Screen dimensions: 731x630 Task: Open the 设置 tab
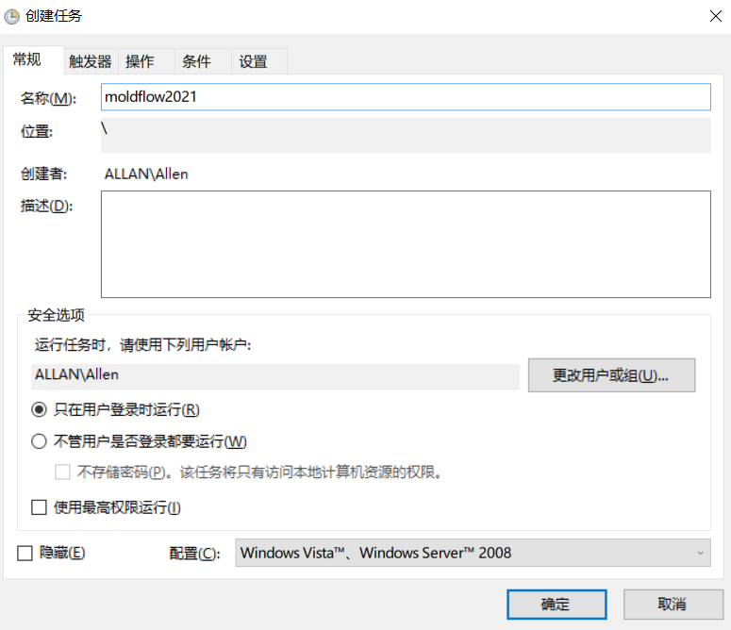click(259, 61)
